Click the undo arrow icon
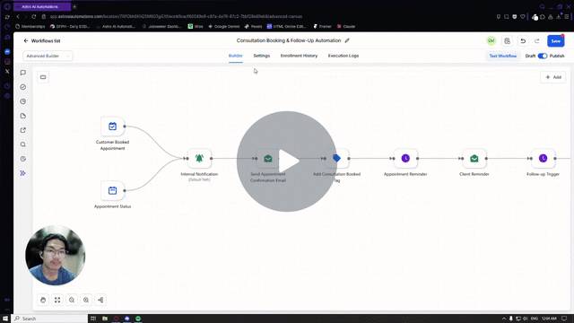The image size is (574, 323). point(523,41)
